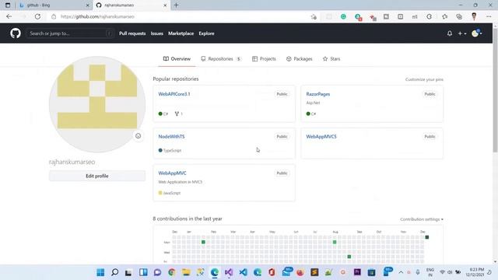Switch to the Stars tab
This screenshot has width=498, height=280.
pyautogui.click(x=331, y=59)
